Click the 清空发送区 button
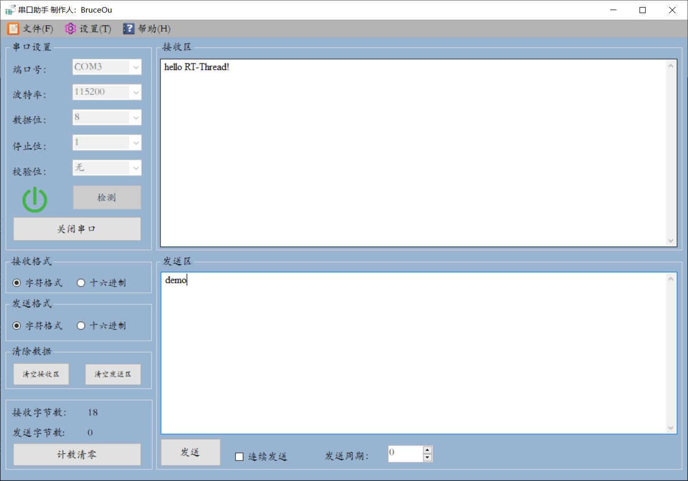The height and width of the screenshot is (481, 688). tap(113, 374)
